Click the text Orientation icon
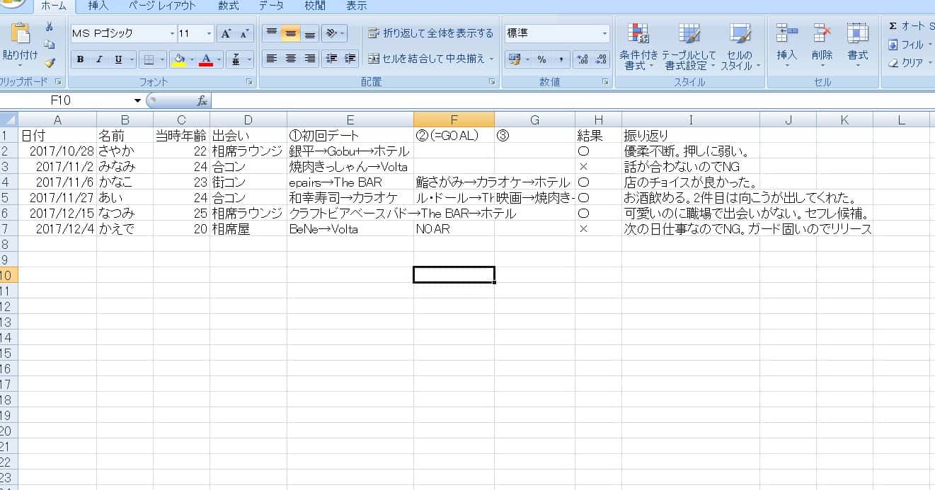Image resolution: width=935 pixels, height=490 pixels. (x=331, y=33)
